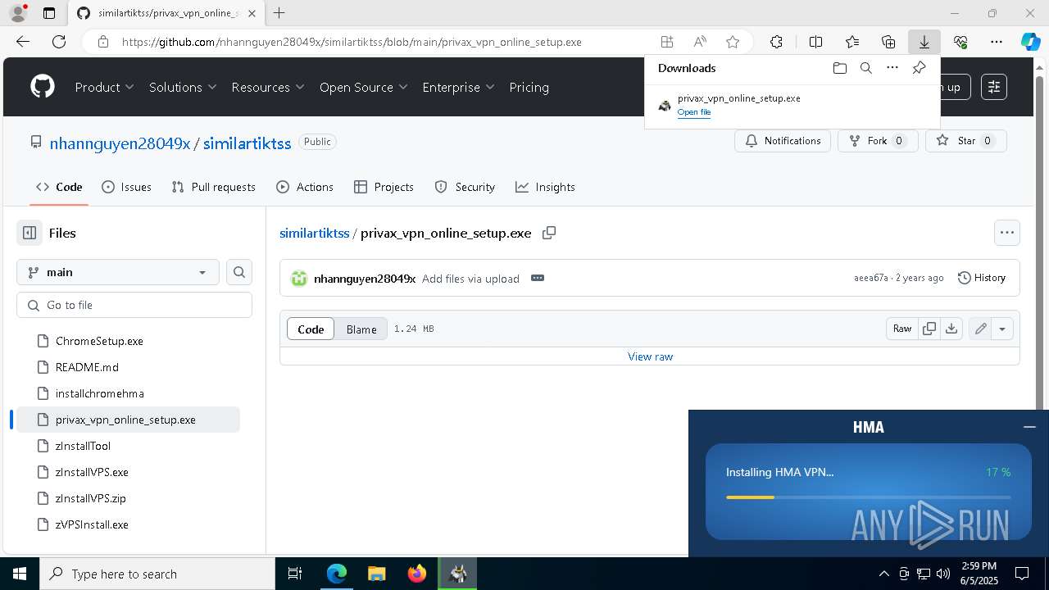Open Copilot icon in browser toolbar
The width and height of the screenshot is (1049, 590).
(x=1030, y=42)
